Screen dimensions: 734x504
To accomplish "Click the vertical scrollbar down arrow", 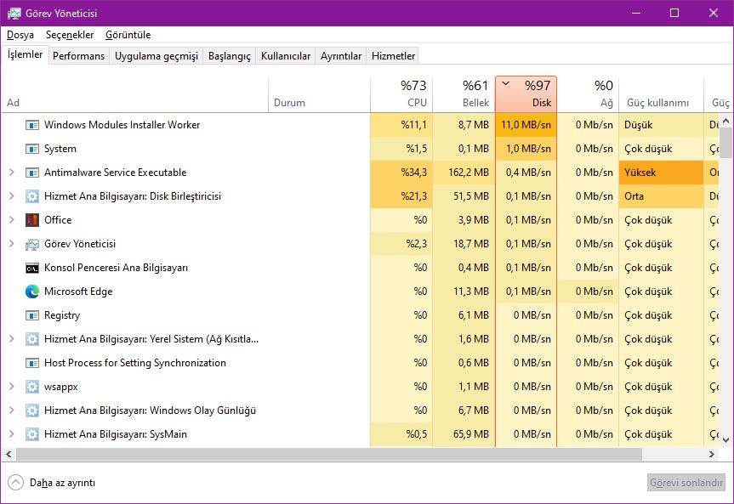I will click(x=725, y=440).
